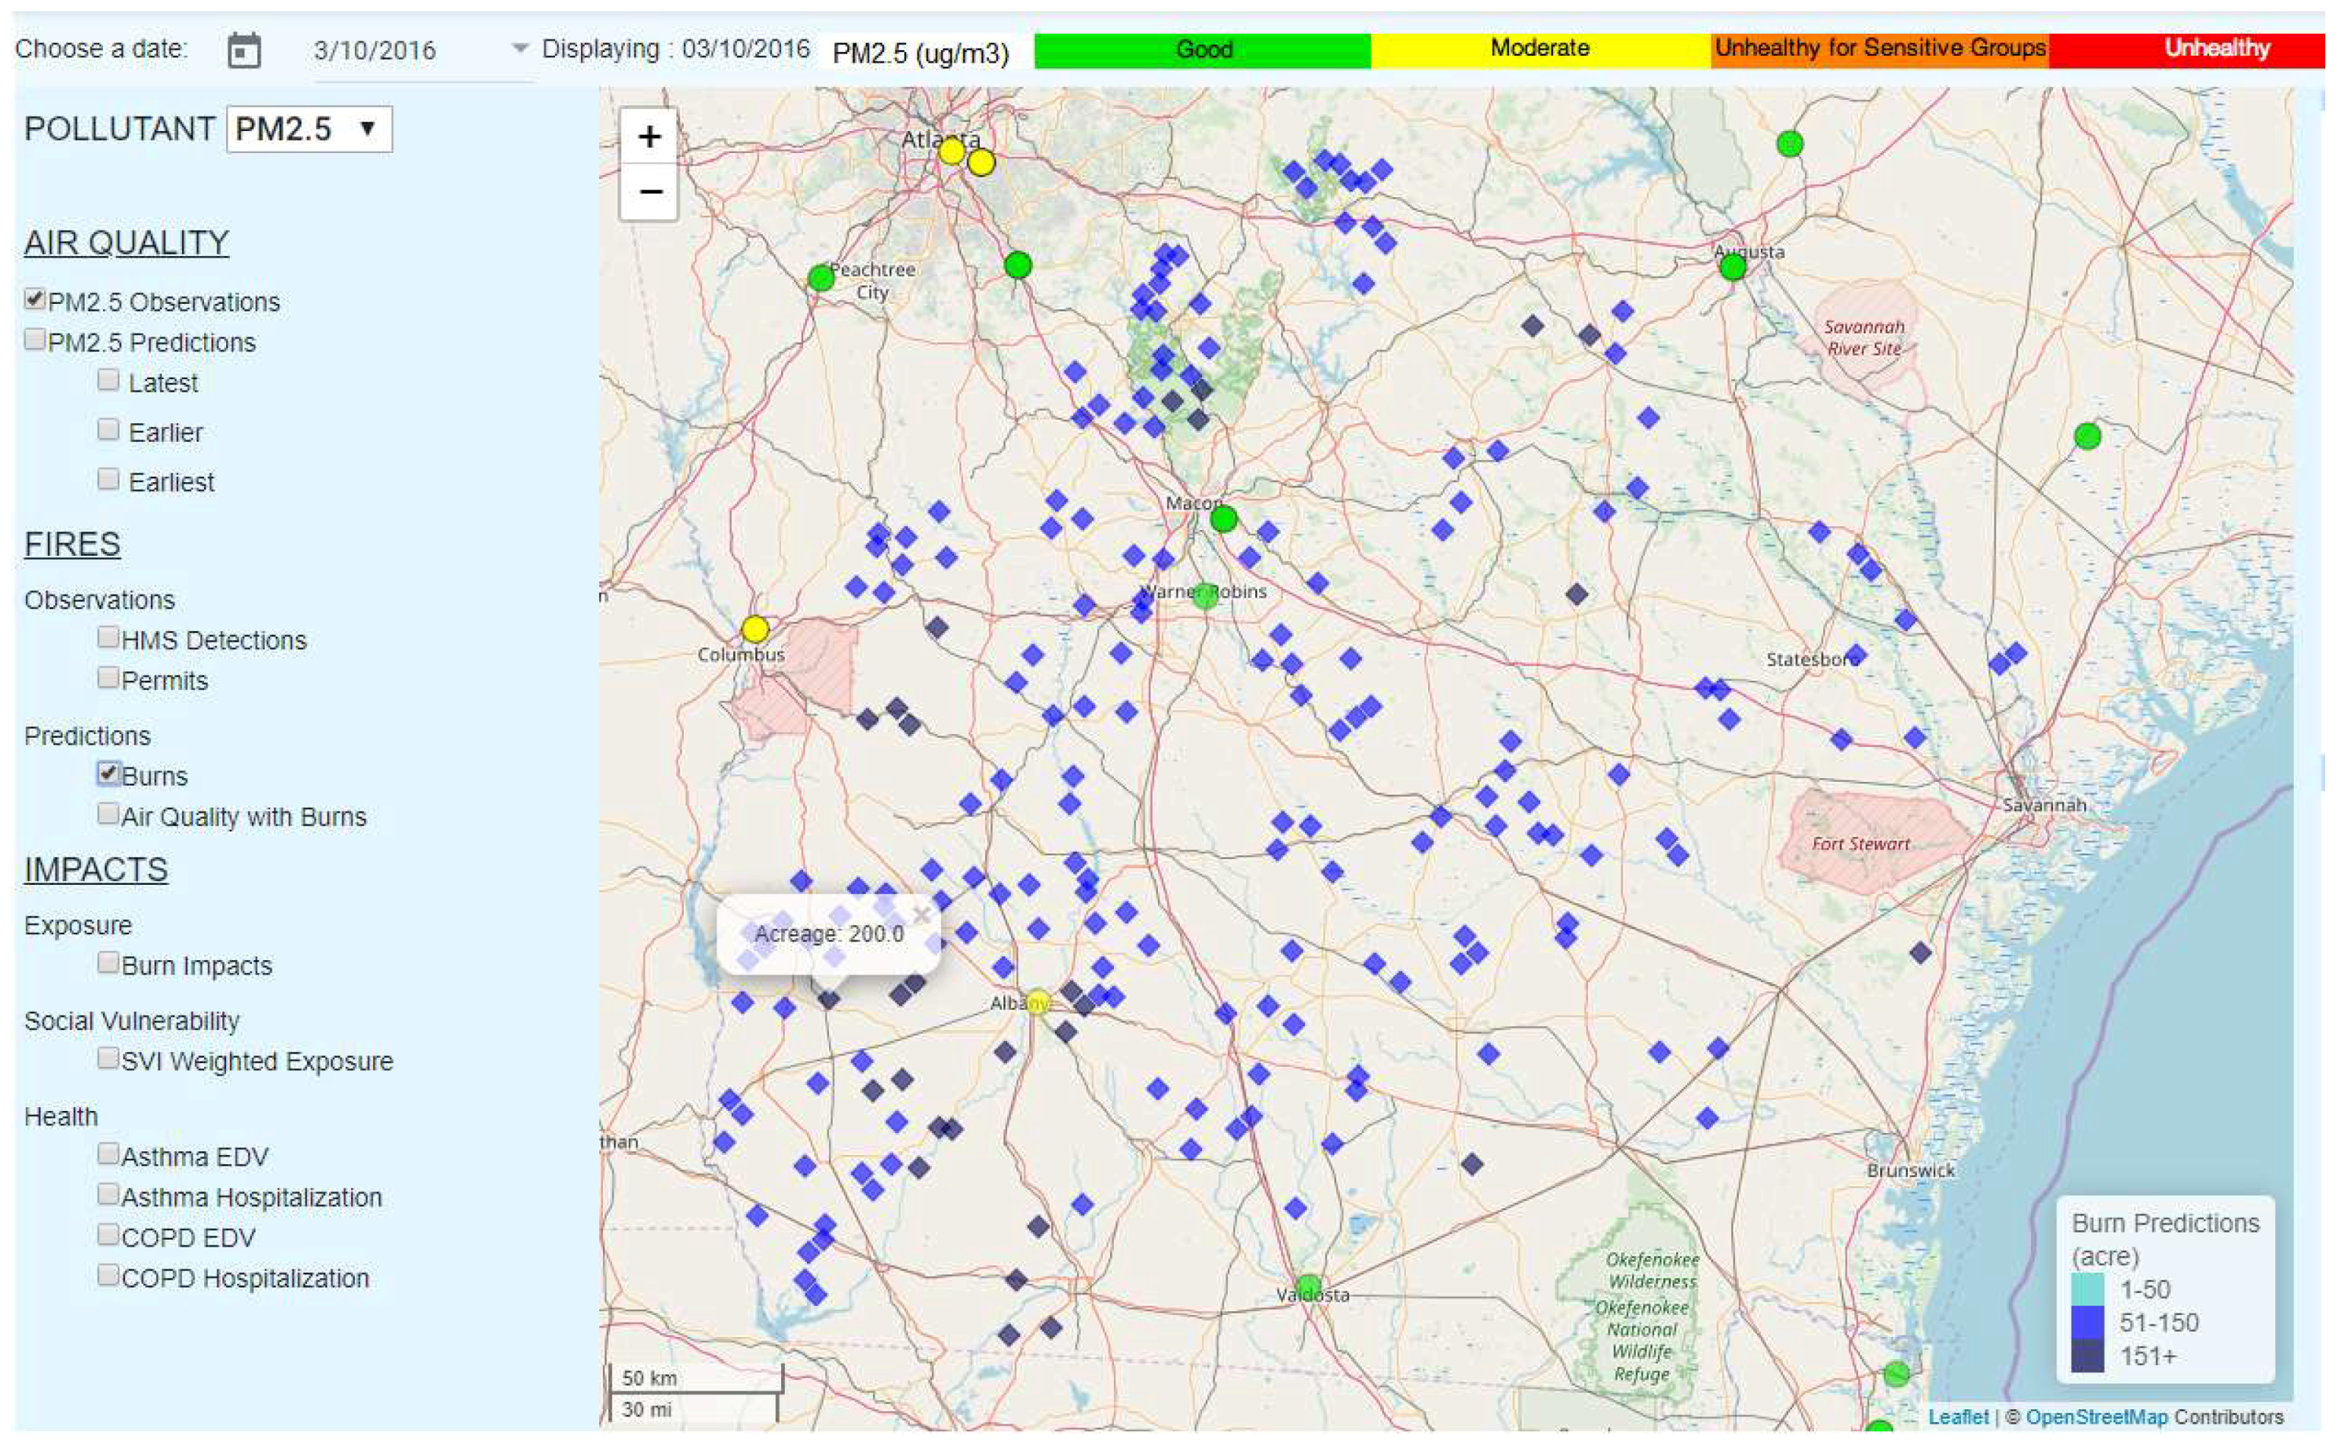Click the map scale bar showing 50 km
This screenshot has height=1447, width=2341.
click(696, 1378)
